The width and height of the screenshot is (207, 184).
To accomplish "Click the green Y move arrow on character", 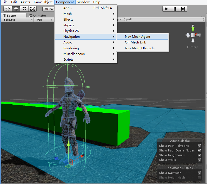I will click(x=68, y=144).
